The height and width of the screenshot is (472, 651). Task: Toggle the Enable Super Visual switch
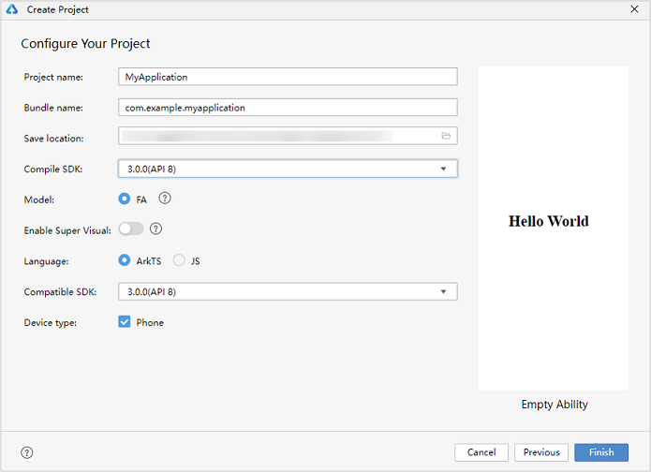[131, 229]
